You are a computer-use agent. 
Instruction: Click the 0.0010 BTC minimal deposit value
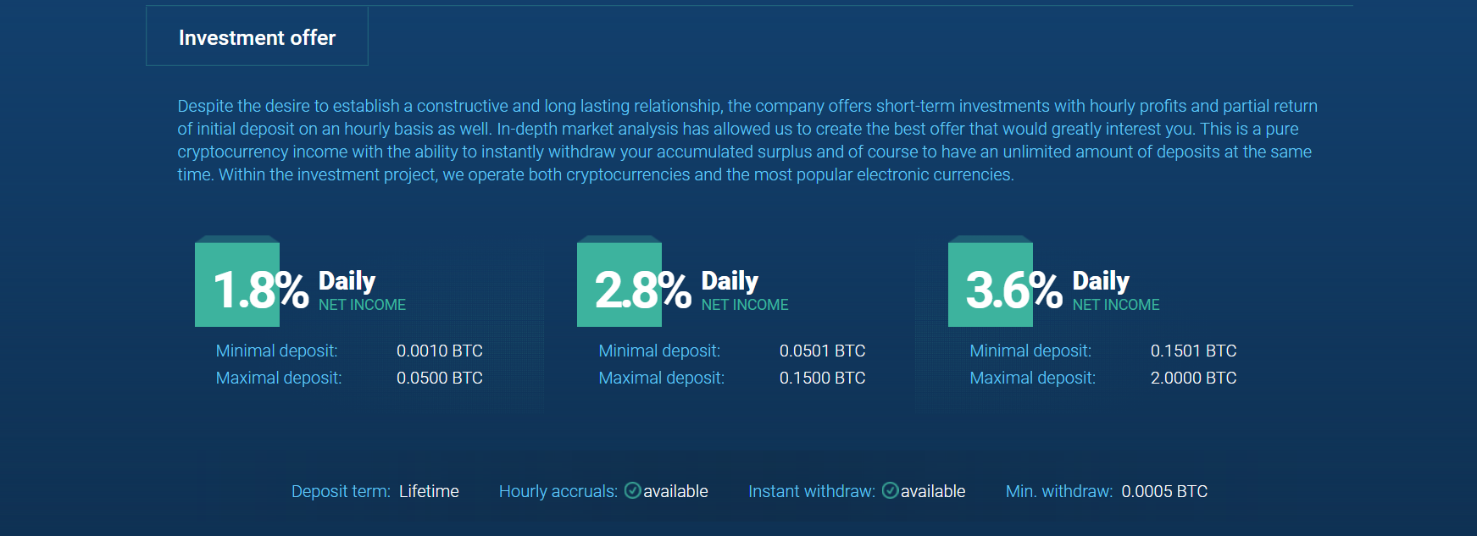(x=439, y=351)
